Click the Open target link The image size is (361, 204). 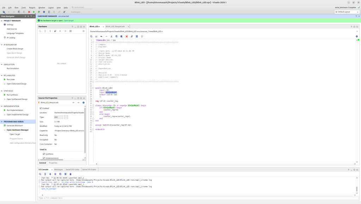[x=69, y=20]
